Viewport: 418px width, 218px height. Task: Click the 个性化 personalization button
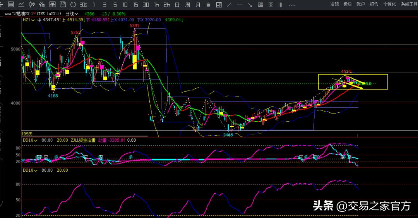389,4
